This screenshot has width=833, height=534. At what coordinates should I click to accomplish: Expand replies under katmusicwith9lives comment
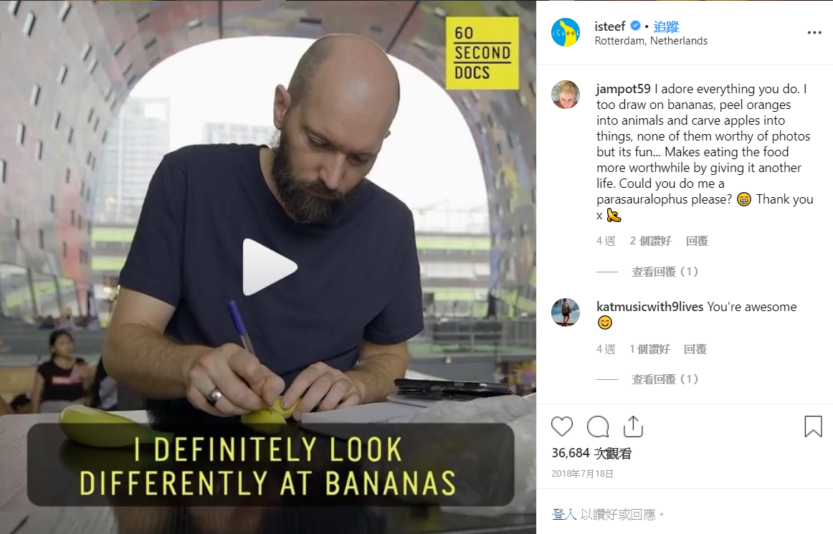tap(665, 379)
